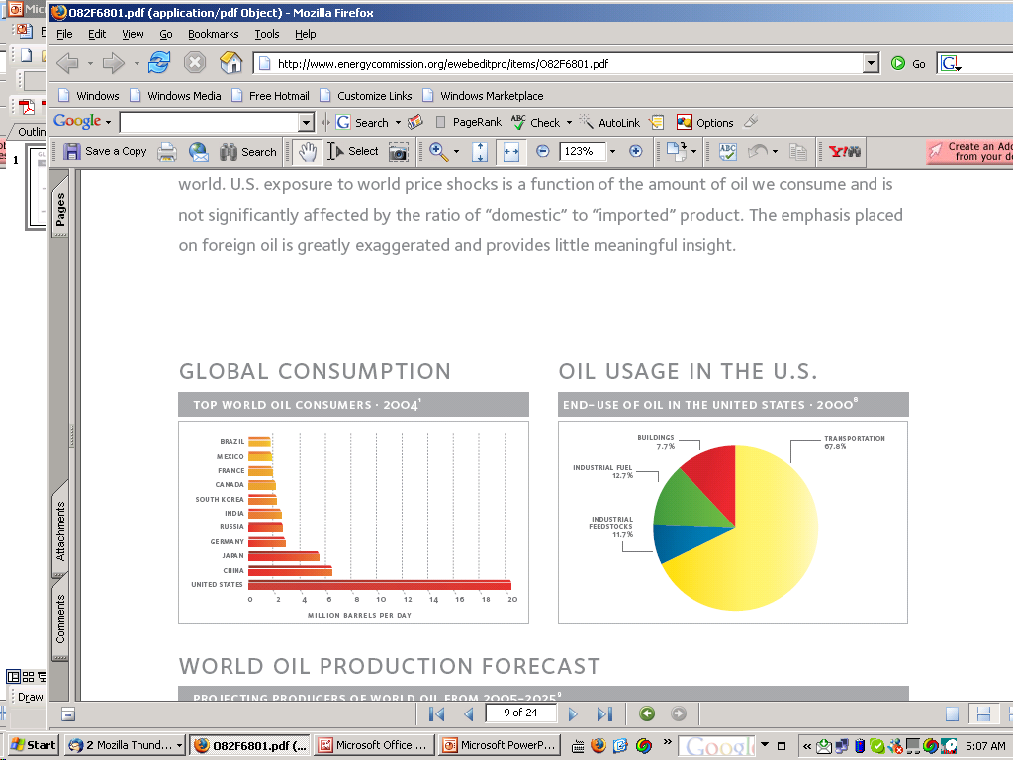This screenshot has width=1013, height=760.
Task: Expand the URL address bar history dropdown
Action: (871, 63)
